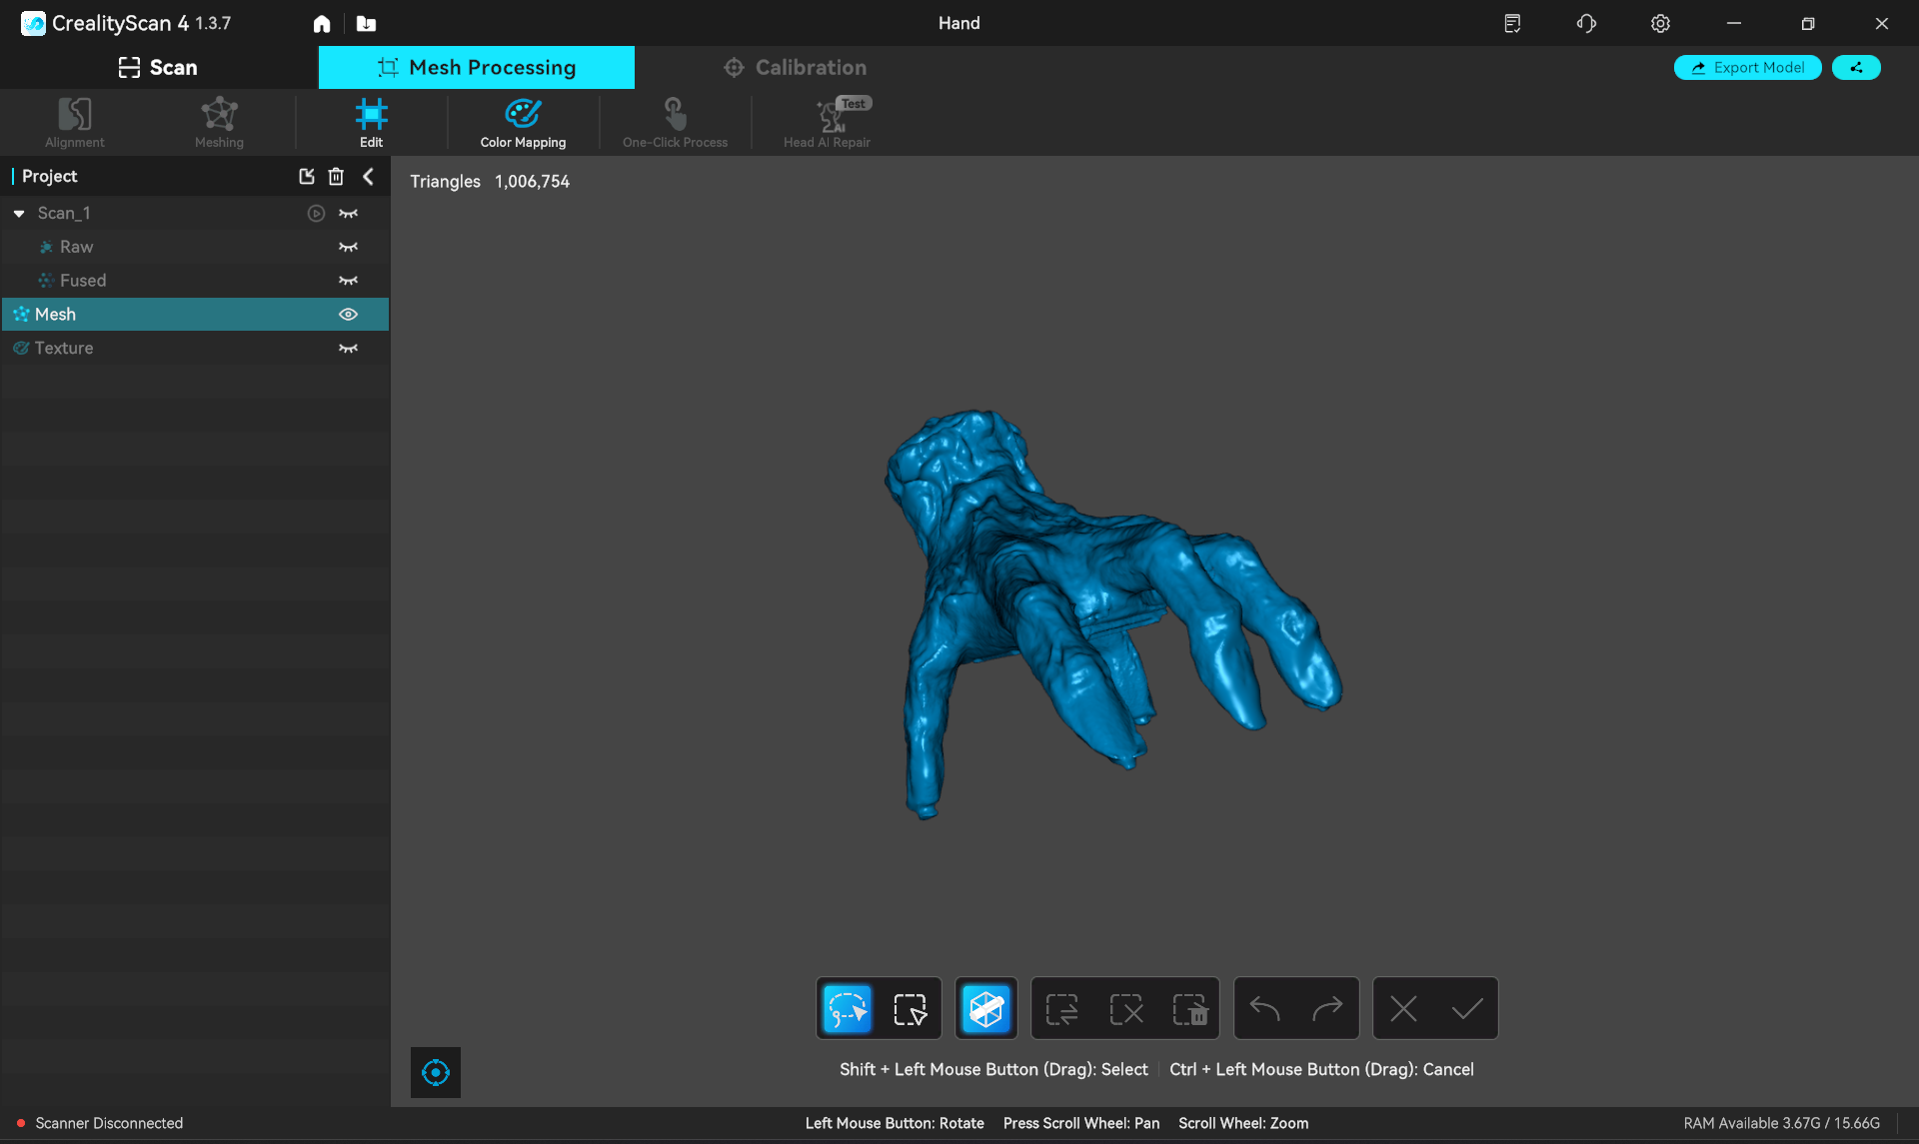Image resolution: width=1919 pixels, height=1144 pixels.
Task: Click the recenter view target icon
Action: (x=436, y=1073)
